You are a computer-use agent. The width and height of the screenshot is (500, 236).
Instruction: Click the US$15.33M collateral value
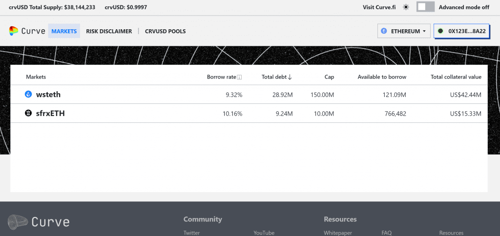(x=465, y=114)
